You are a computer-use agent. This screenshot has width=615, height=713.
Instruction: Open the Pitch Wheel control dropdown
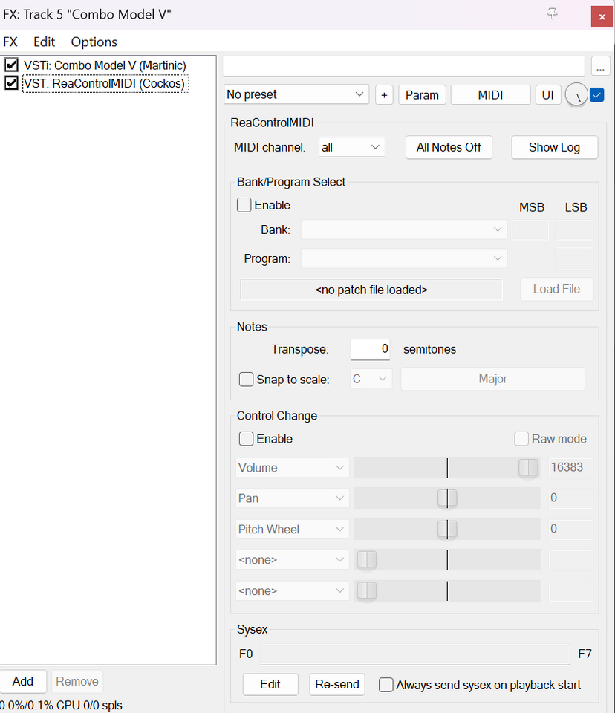point(293,530)
